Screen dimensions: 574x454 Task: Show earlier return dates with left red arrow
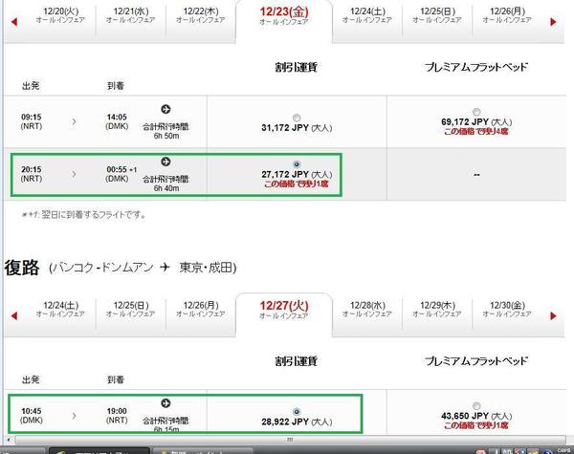point(14,315)
